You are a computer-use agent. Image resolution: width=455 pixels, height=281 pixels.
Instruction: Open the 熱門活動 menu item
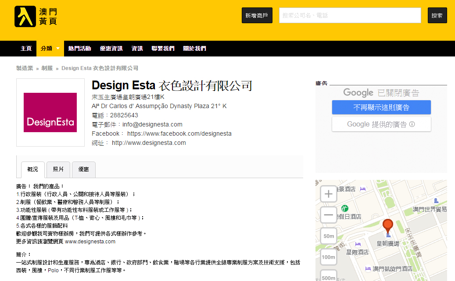tap(79, 48)
